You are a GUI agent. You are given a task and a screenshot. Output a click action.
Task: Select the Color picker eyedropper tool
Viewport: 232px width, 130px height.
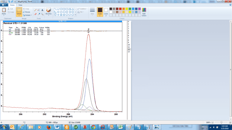pos(39,14)
